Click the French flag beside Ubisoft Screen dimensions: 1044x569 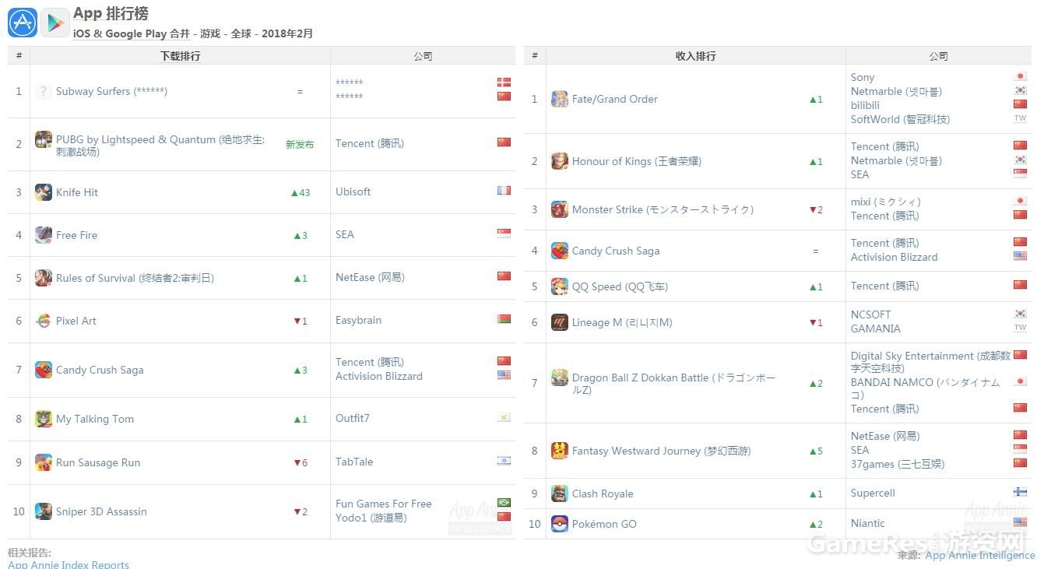tap(504, 191)
